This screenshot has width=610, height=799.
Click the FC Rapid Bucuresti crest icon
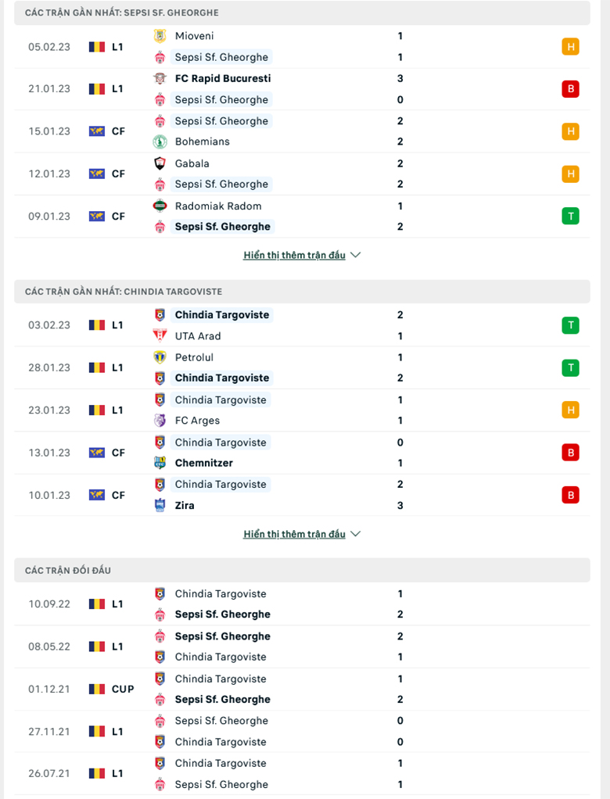(x=160, y=79)
